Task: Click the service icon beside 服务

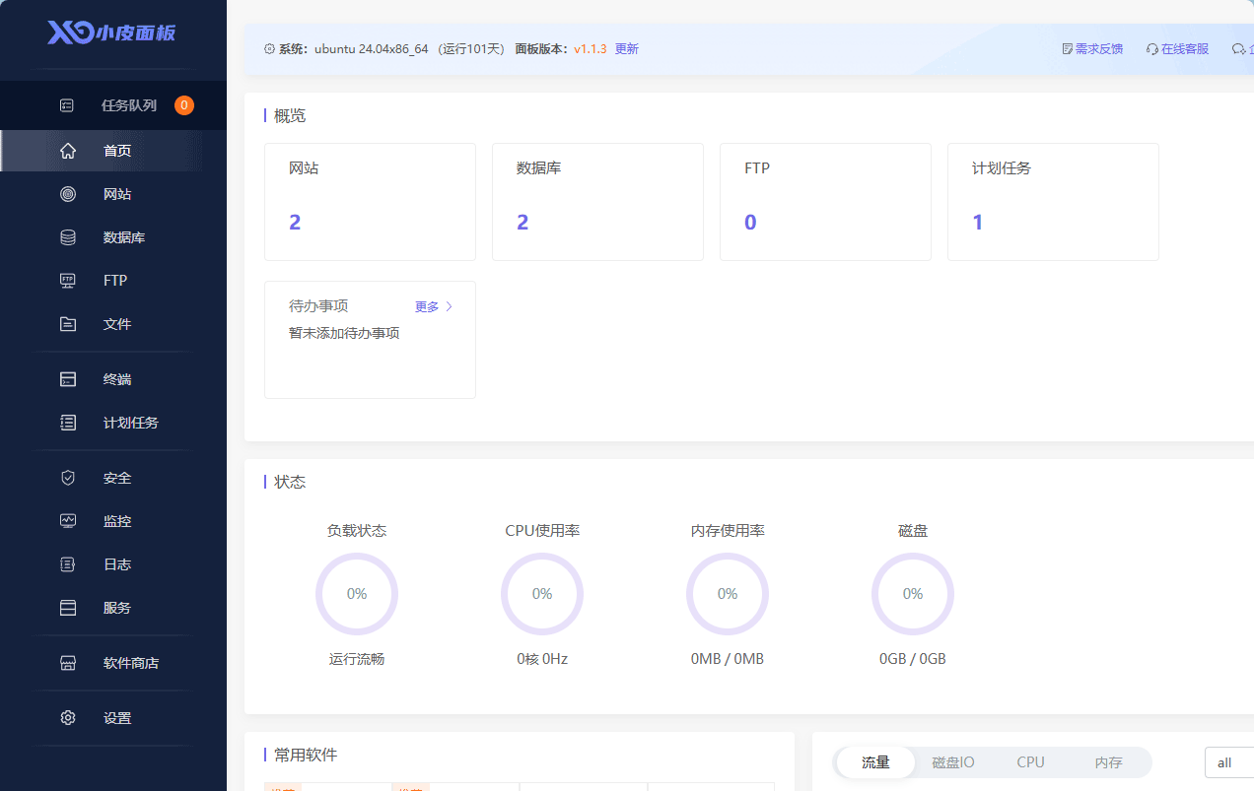Action: (68, 608)
